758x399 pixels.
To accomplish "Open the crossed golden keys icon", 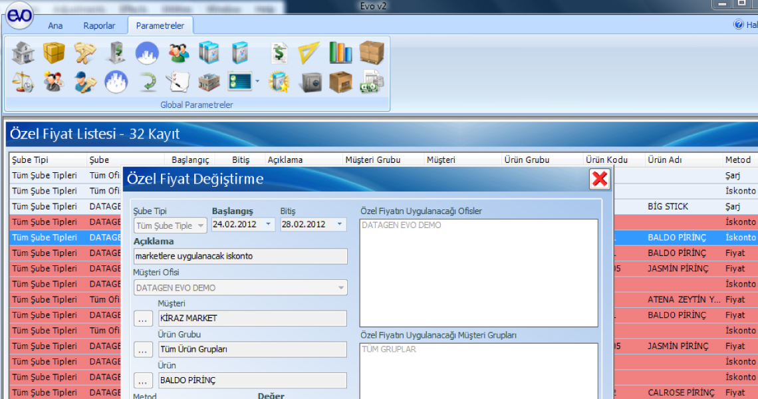I will click(x=84, y=53).
